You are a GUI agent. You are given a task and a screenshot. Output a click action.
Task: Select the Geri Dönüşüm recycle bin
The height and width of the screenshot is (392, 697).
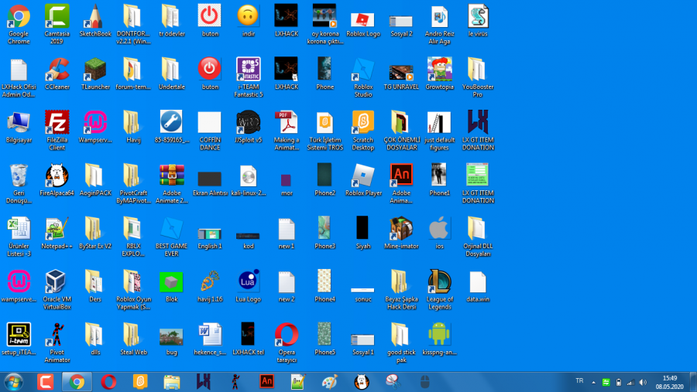19,176
